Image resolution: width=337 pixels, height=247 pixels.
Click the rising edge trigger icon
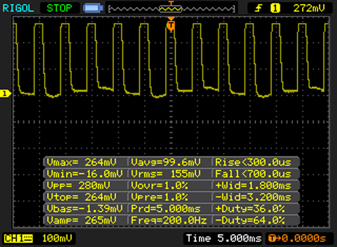[258, 8]
